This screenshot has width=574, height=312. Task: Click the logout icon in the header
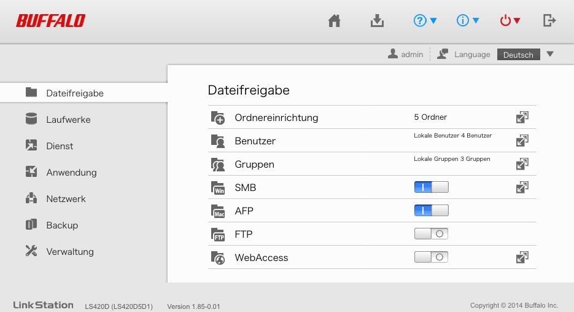pyautogui.click(x=549, y=21)
